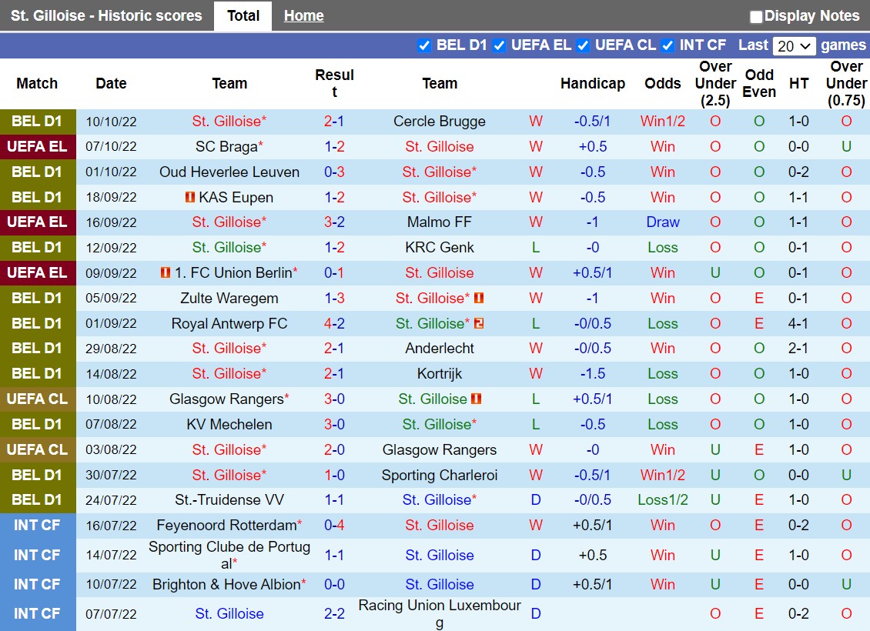Screen dimensions: 870x631
Task: Click Win1/2 odds in Sporting Charleroi row
Action: [662, 476]
